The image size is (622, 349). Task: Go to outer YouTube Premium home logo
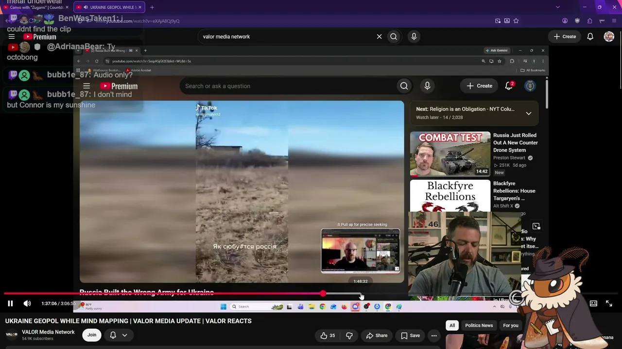coord(39,37)
